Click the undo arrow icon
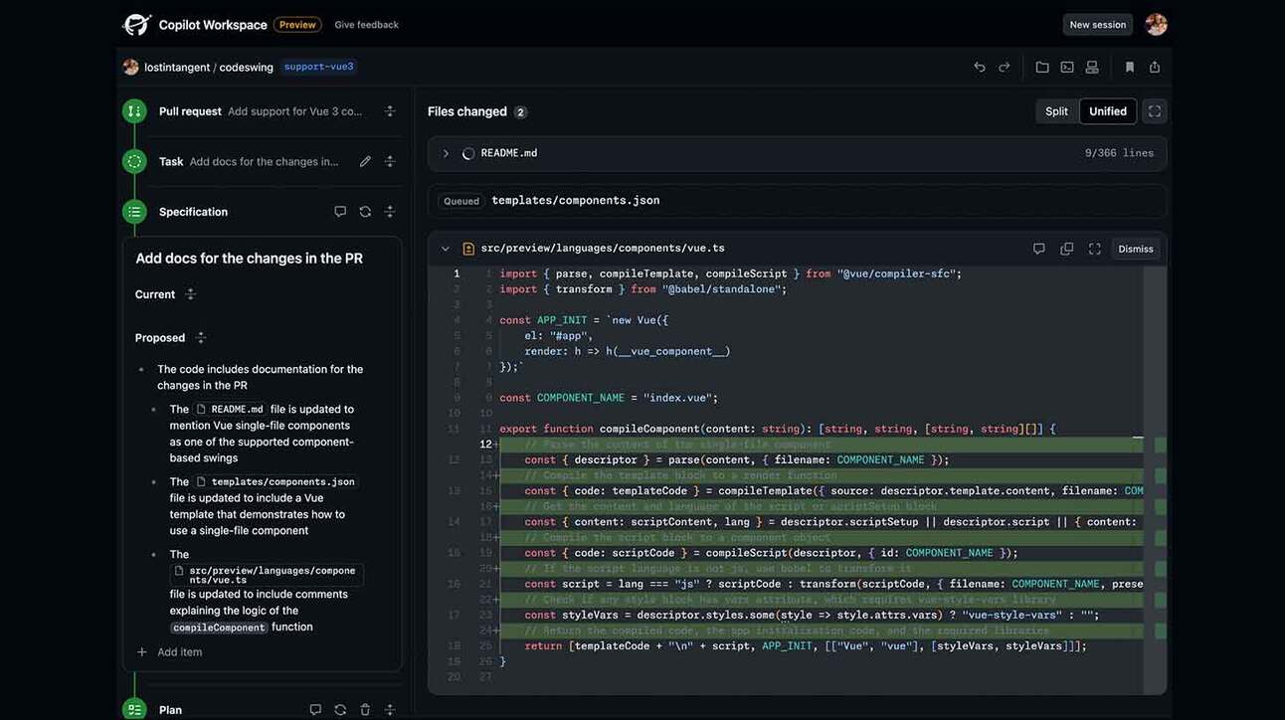This screenshot has height=720, width=1285. pyautogui.click(x=979, y=67)
